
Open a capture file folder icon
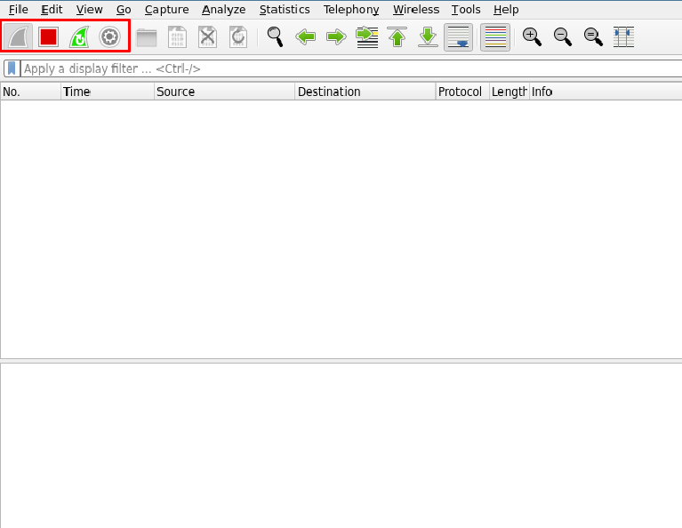(x=147, y=37)
